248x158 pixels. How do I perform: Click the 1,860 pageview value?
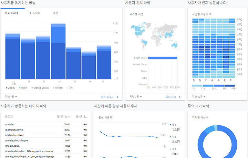click(x=67, y=146)
